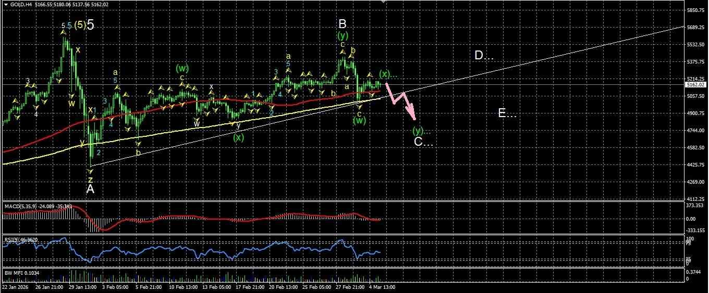Click the 5 Feb 21:00 time label
709x293 pixels.
point(150,287)
